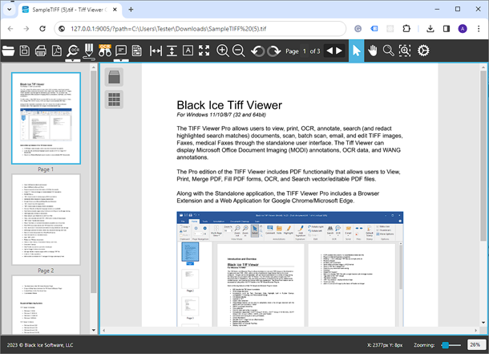Open a new browser tab
This screenshot has width=489, height=354.
click(131, 10)
